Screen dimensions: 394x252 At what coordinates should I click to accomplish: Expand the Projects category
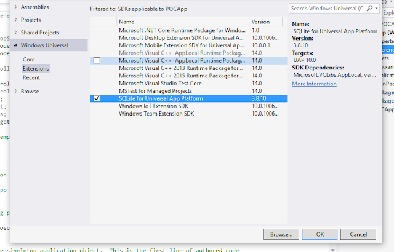[x=16, y=20]
